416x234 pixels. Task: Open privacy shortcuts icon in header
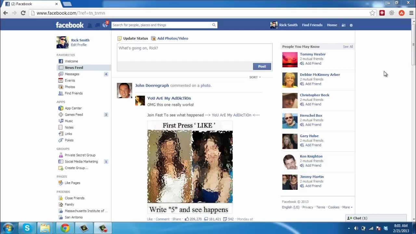pos(344,25)
